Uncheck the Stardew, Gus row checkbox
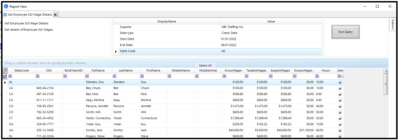The height and width of the screenshot is (140, 399). coord(340,82)
